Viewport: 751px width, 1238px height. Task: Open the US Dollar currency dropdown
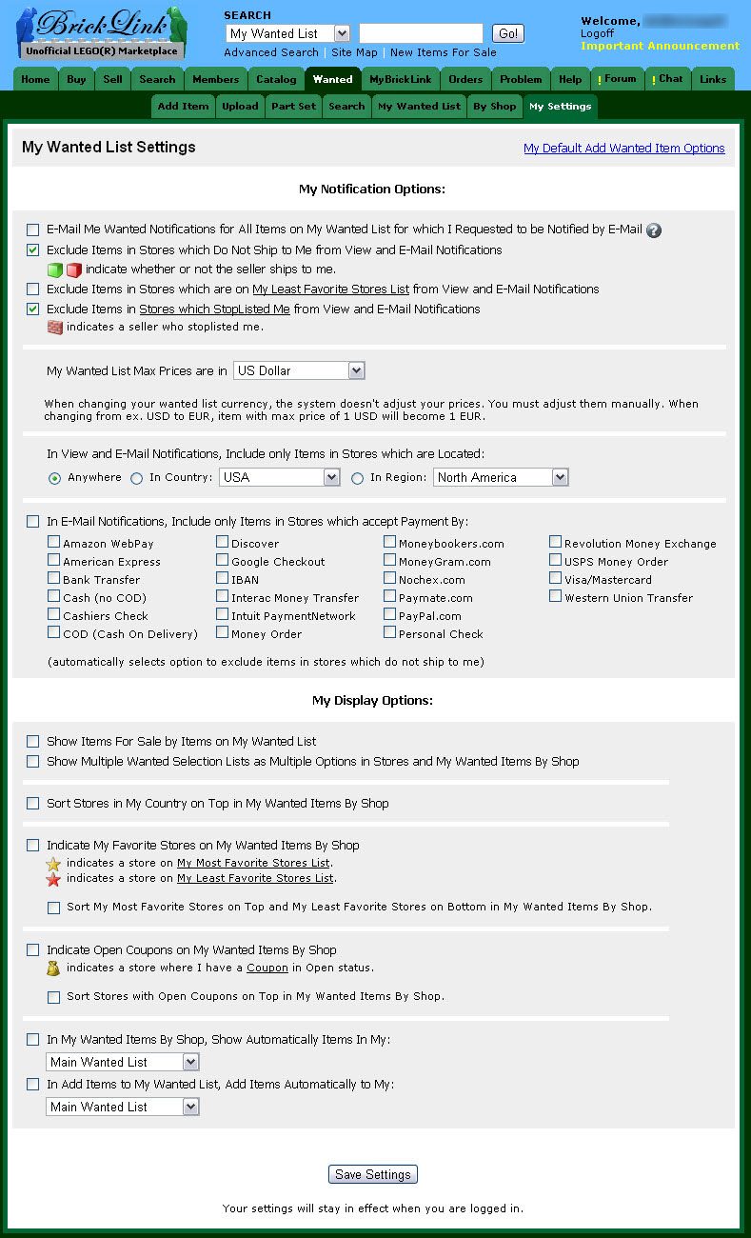299,370
